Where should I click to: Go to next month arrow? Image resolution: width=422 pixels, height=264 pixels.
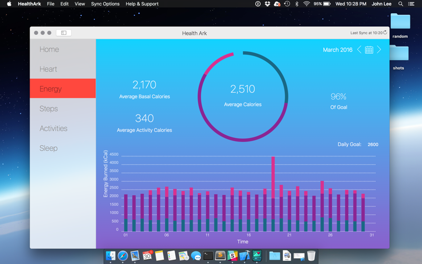coord(379,50)
